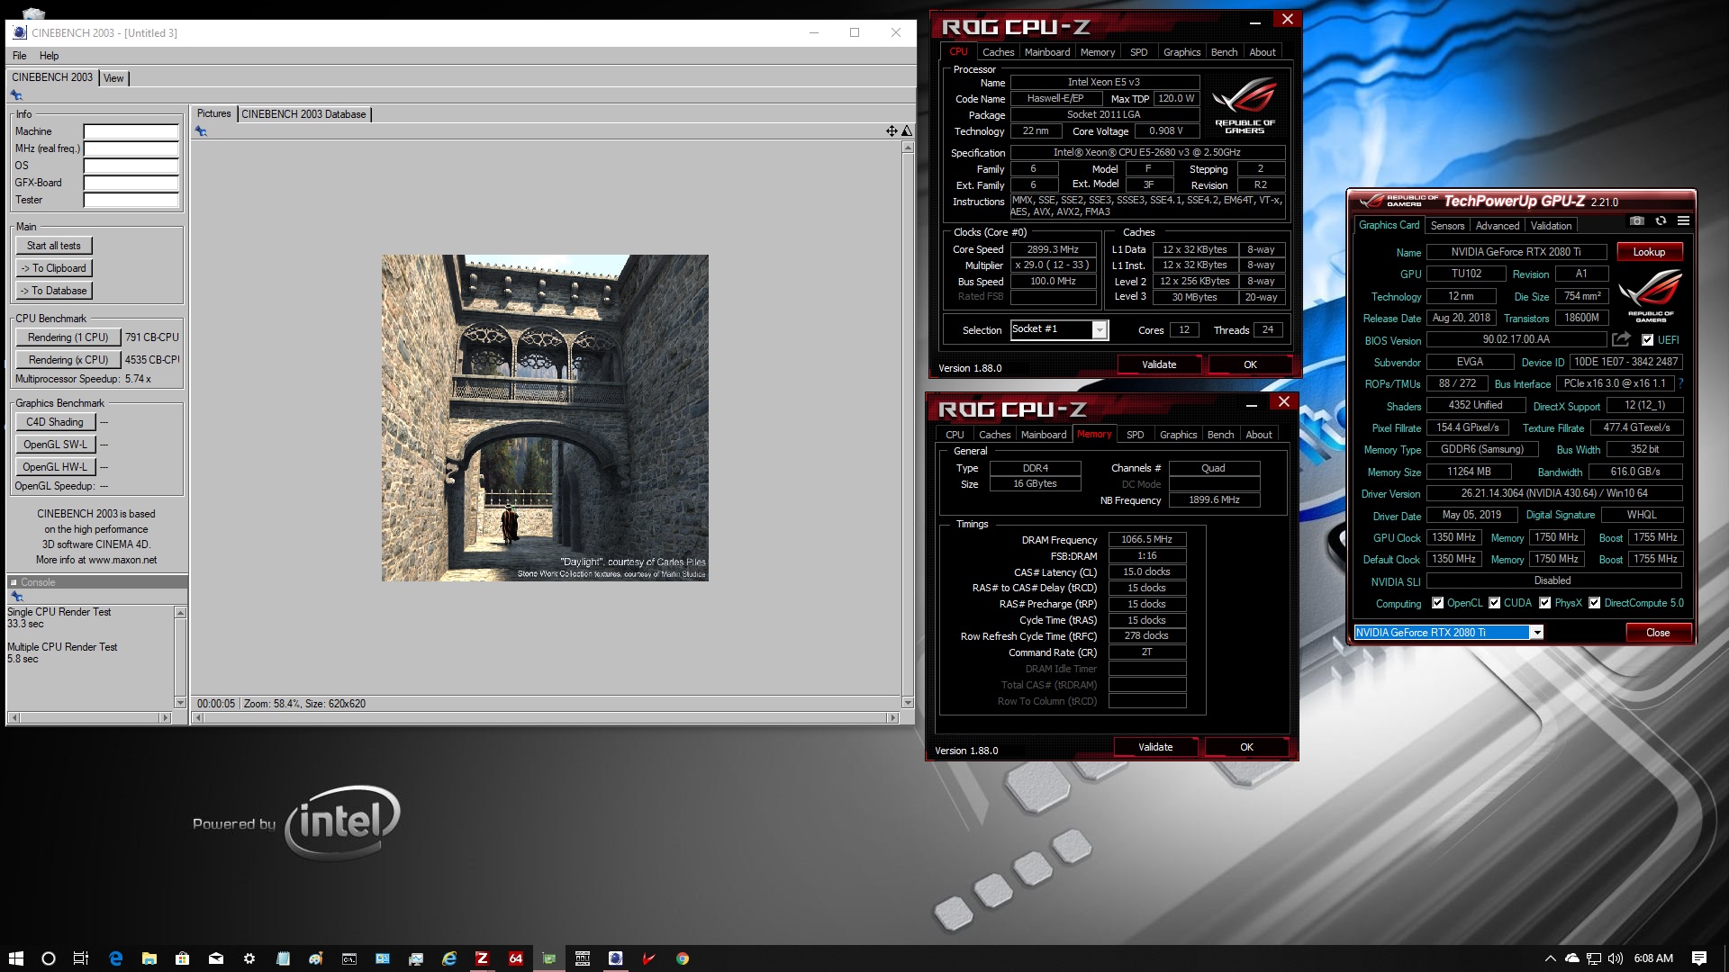
Task: Toggle the CUDA checkbox in GPU-Z
Action: (1494, 603)
